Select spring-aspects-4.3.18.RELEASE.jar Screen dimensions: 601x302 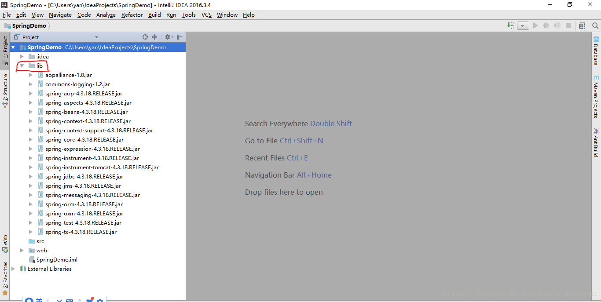(x=88, y=102)
